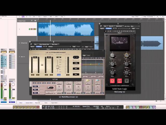Click the Pause button in the transport bar
Image resolution: width=166 pixels, height=125 pixels.
coord(34,107)
